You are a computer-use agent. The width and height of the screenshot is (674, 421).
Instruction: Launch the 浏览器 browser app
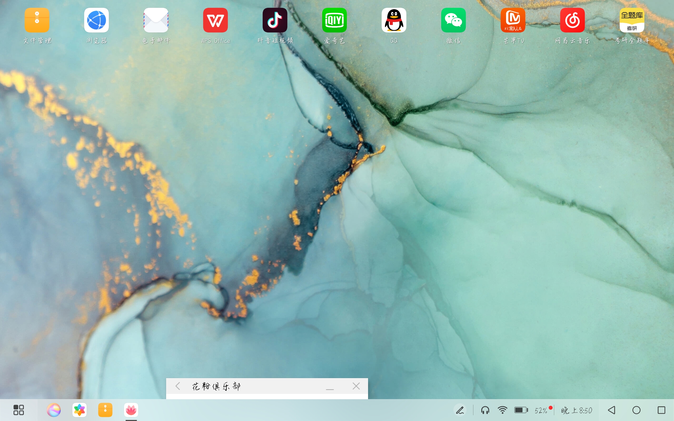pyautogui.click(x=96, y=20)
